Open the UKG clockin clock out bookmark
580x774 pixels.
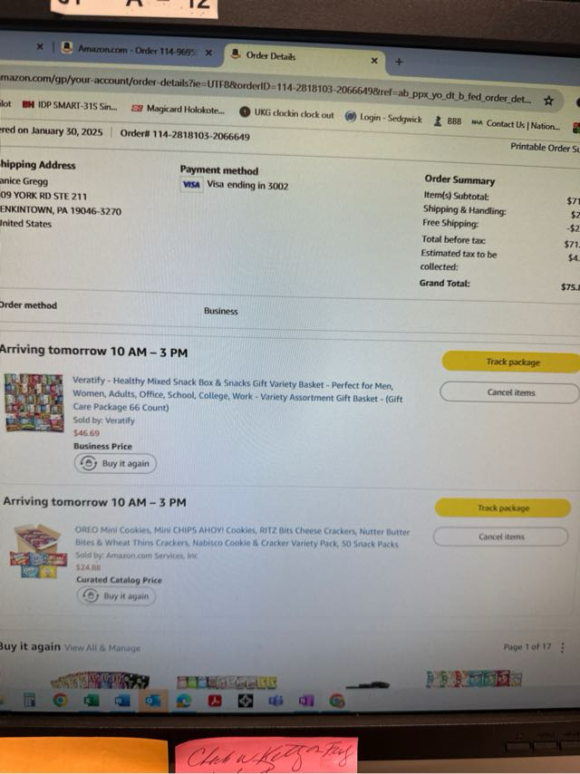pyautogui.click(x=286, y=113)
